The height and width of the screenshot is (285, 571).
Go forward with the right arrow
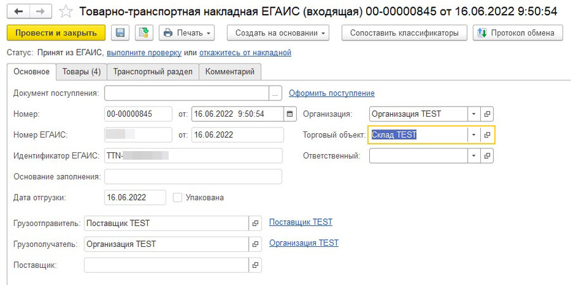pos(41,11)
